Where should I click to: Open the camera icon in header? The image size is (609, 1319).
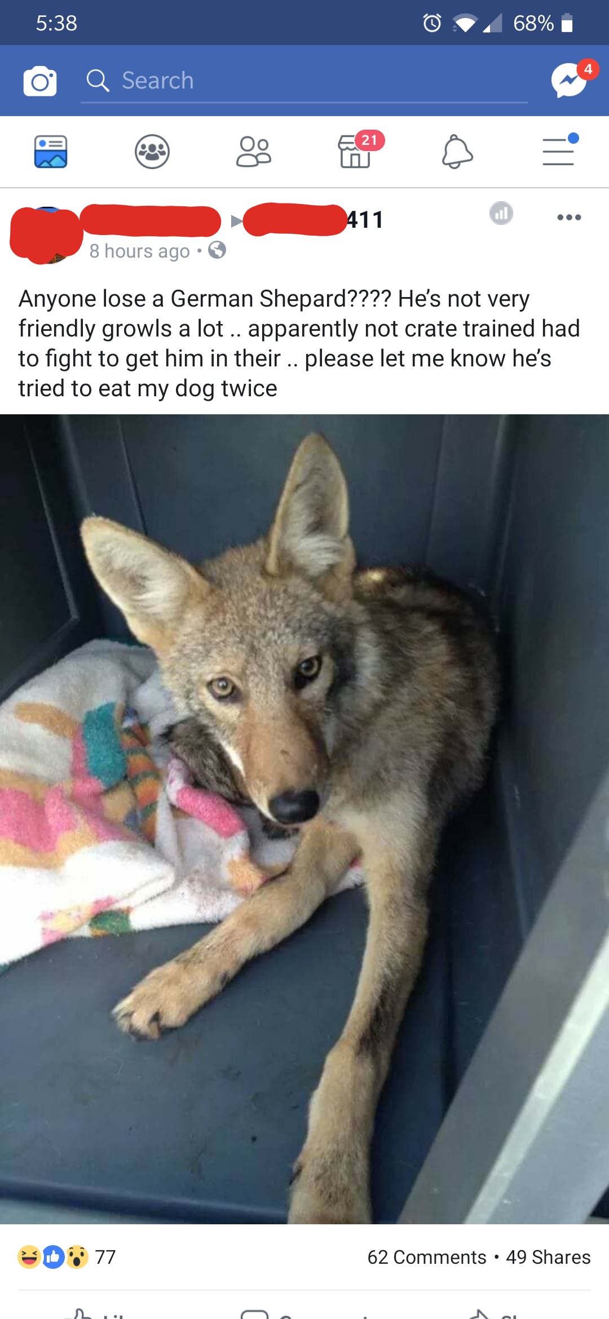pyautogui.click(x=40, y=81)
